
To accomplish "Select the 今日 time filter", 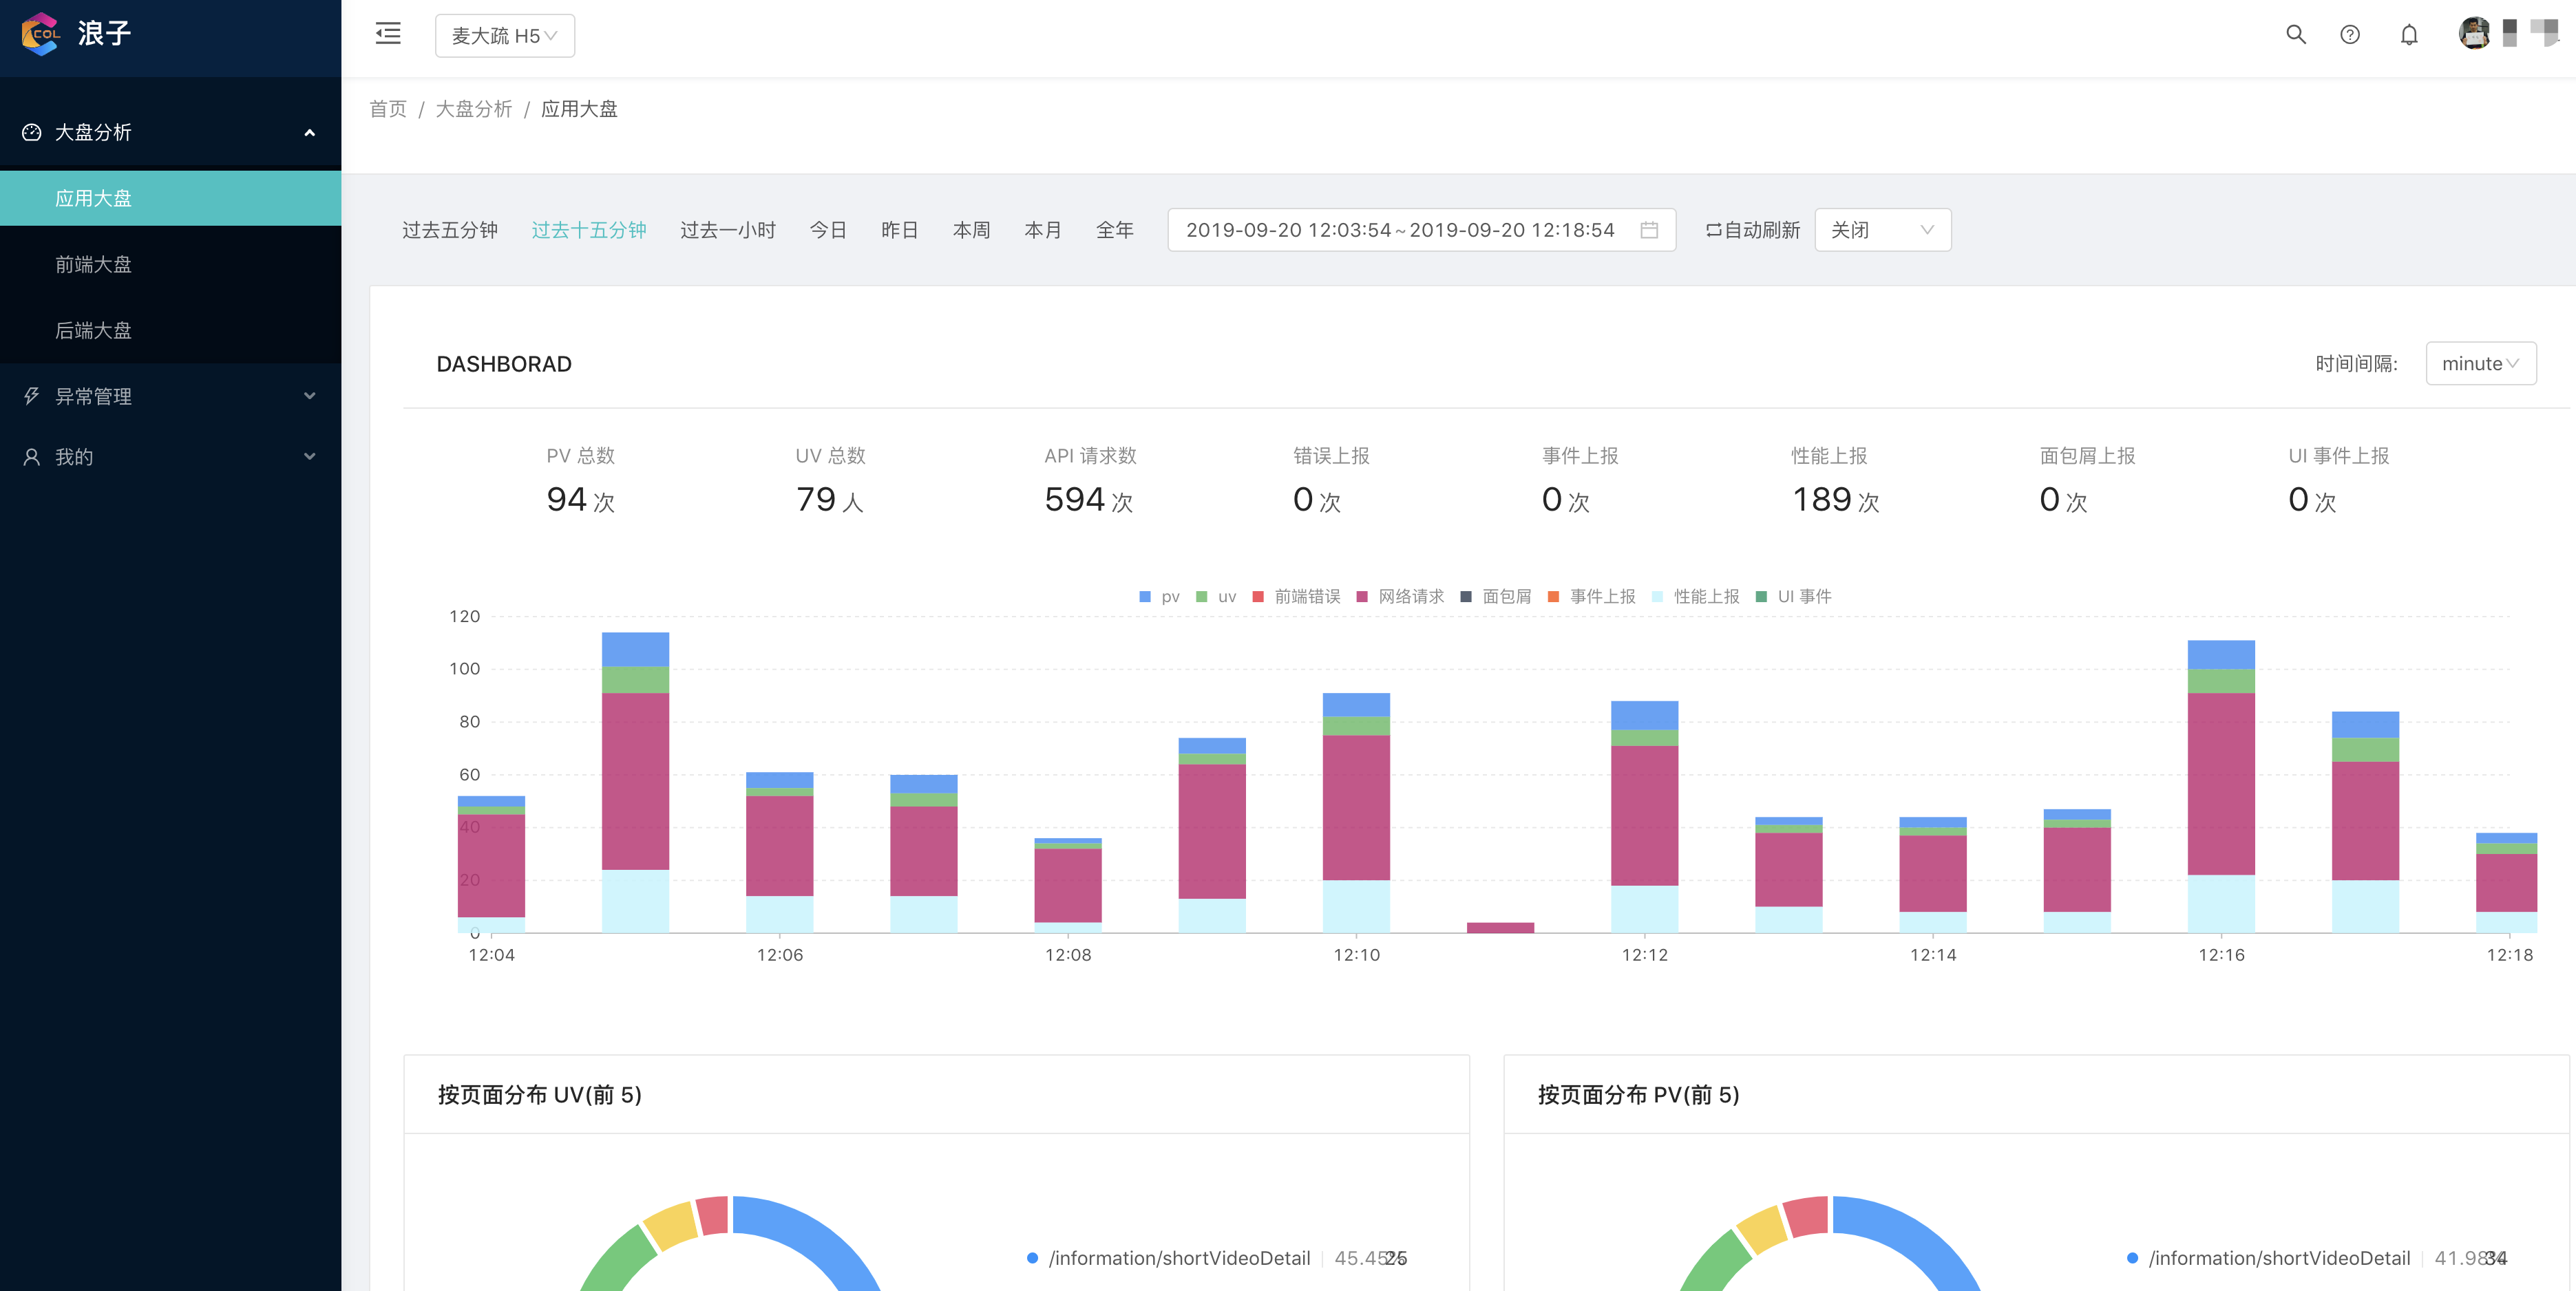I will [827, 230].
